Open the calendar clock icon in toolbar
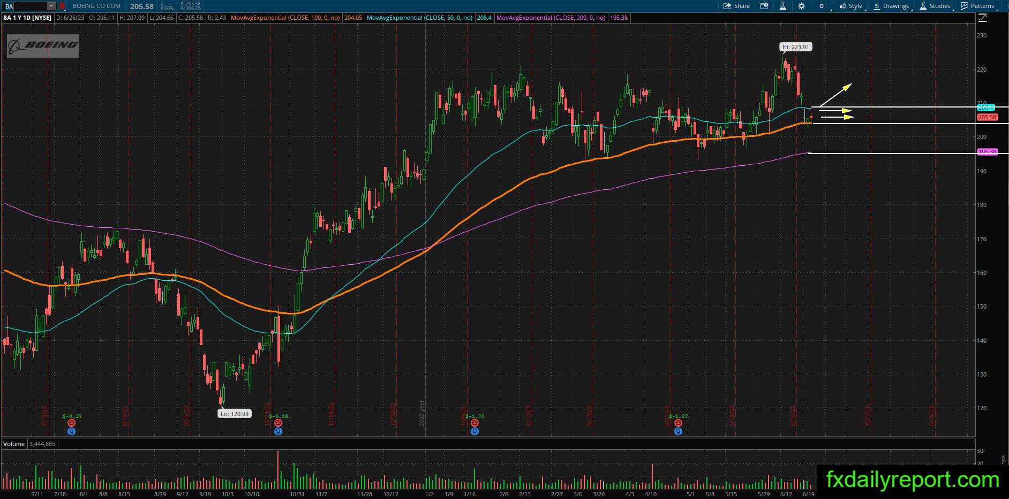Viewport: 1009px width, 499px height. coord(764,6)
